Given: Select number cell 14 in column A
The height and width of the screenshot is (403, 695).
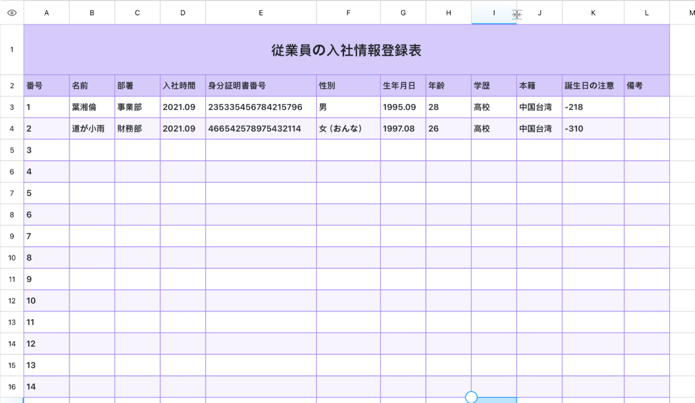Looking at the screenshot, I should [x=47, y=387].
